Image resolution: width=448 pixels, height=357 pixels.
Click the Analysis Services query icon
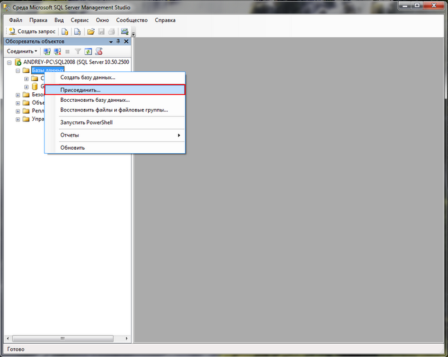tap(78, 31)
